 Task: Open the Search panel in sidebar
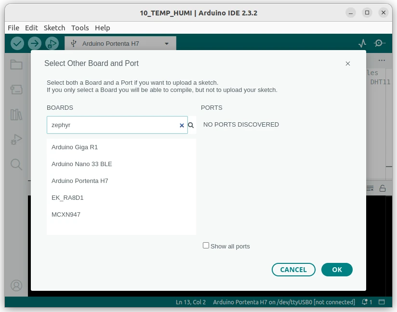(x=16, y=164)
